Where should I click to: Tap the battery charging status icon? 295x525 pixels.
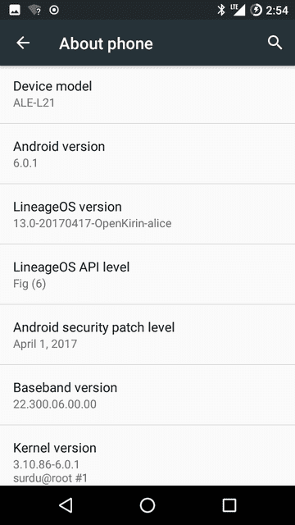coord(256,10)
